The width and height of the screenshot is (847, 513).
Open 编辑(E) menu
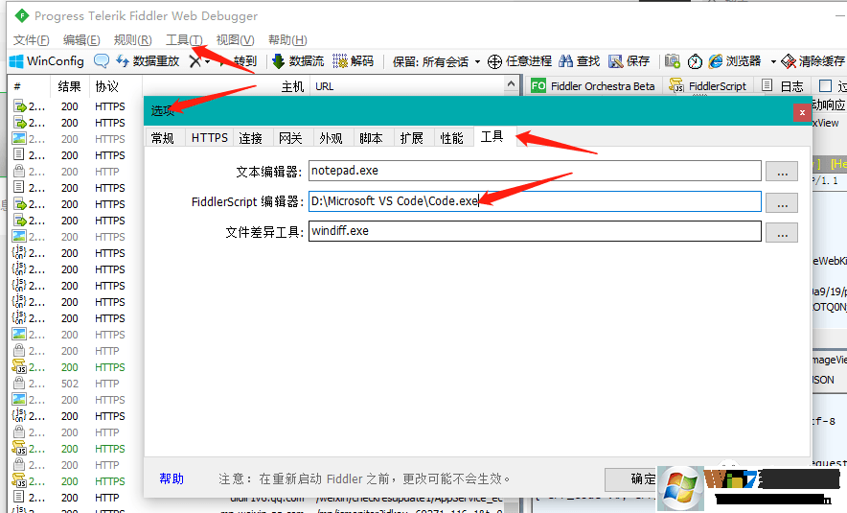point(81,40)
